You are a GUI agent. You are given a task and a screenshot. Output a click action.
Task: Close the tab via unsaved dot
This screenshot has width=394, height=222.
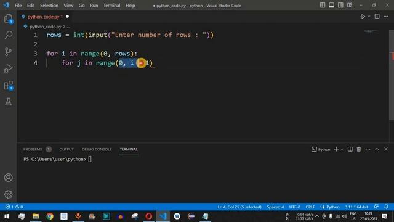pos(67,17)
